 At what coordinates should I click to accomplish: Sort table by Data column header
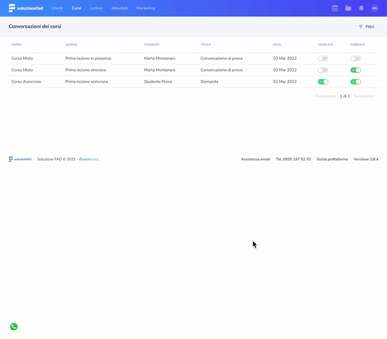(x=277, y=45)
